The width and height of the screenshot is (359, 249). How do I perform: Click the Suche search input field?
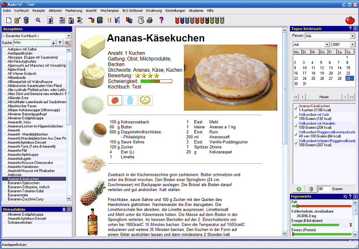point(31,43)
